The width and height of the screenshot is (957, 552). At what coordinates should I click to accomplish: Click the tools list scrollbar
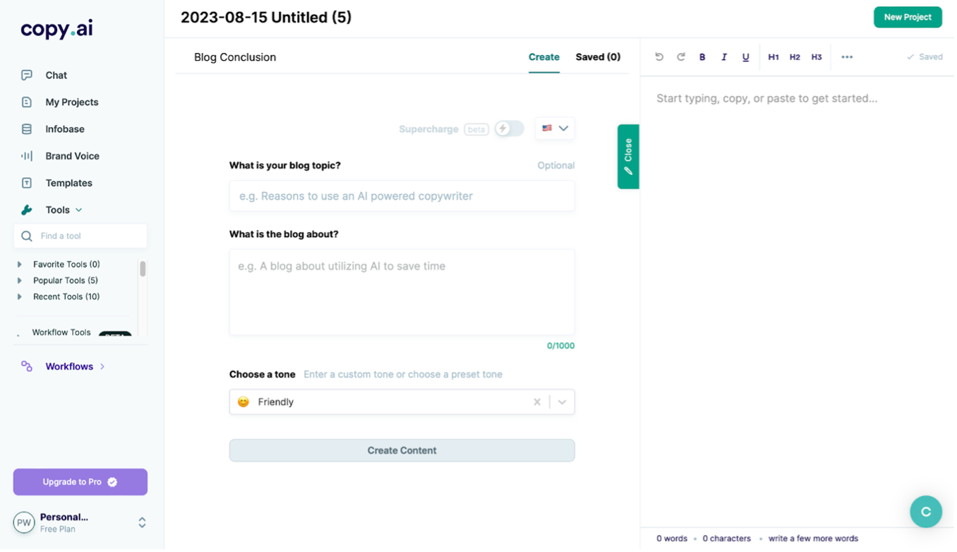(x=143, y=269)
